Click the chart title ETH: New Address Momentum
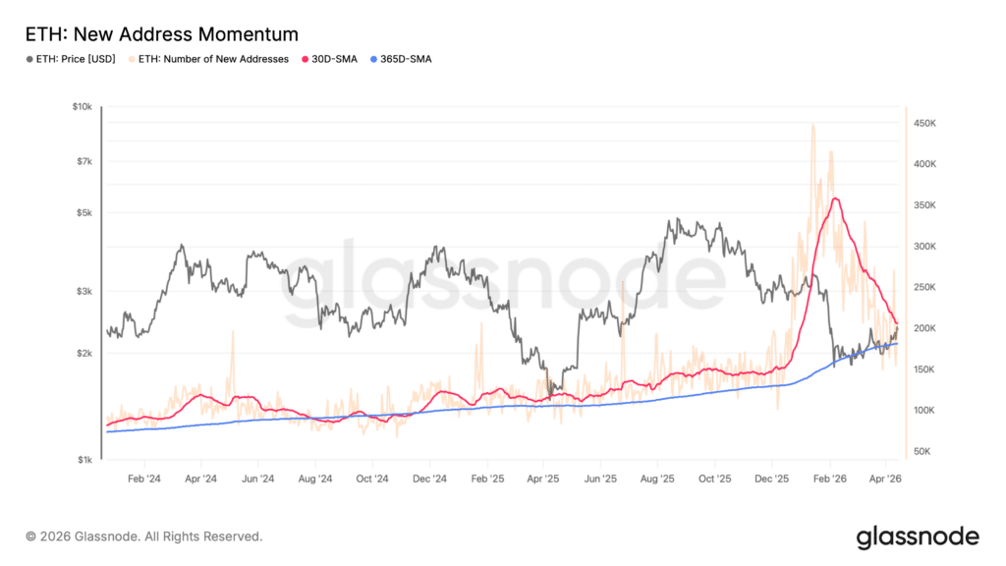The height and width of the screenshot is (566, 1006). click(x=162, y=34)
